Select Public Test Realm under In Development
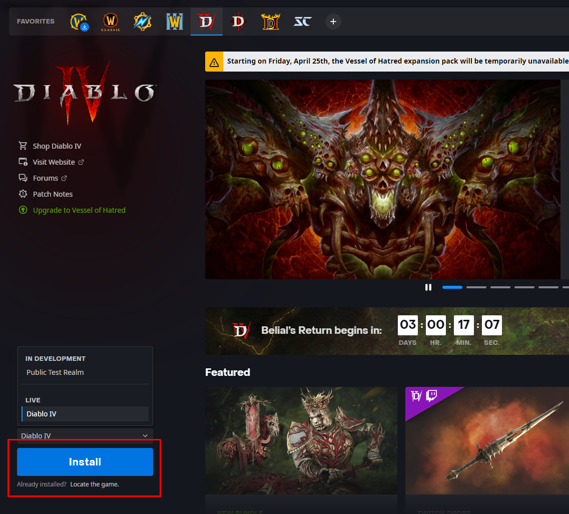Screen dimensions: 569x514 click(x=55, y=372)
